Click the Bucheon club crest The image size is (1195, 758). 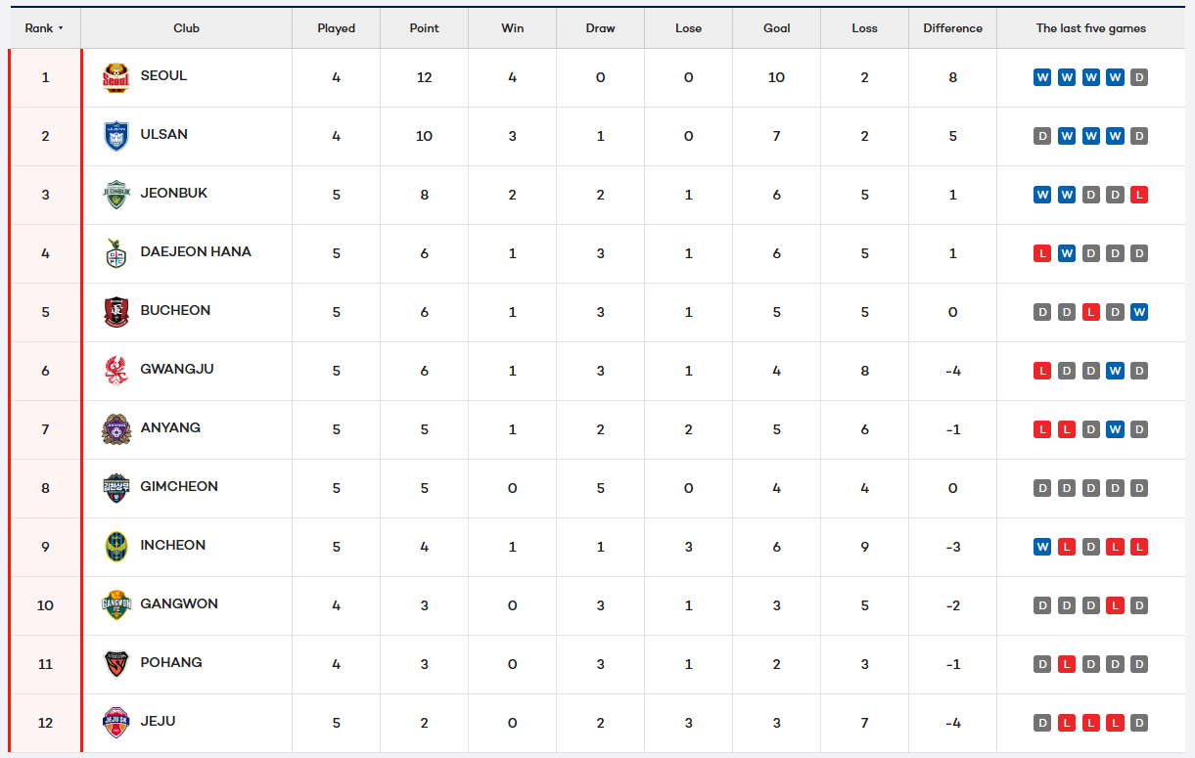click(x=116, y=312)
